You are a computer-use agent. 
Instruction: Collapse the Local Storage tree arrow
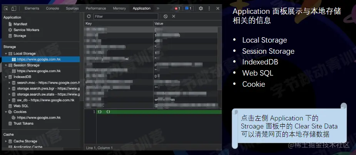(x=6, y=54)
